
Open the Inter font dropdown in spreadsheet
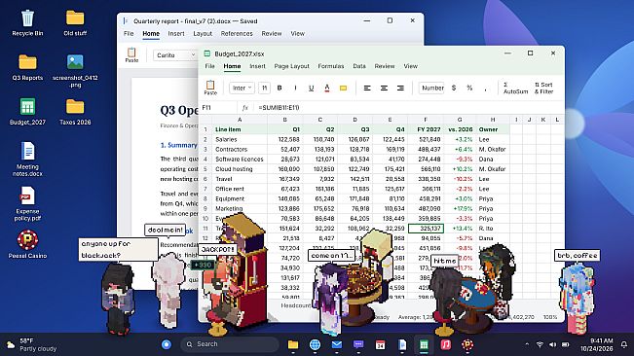242,88
